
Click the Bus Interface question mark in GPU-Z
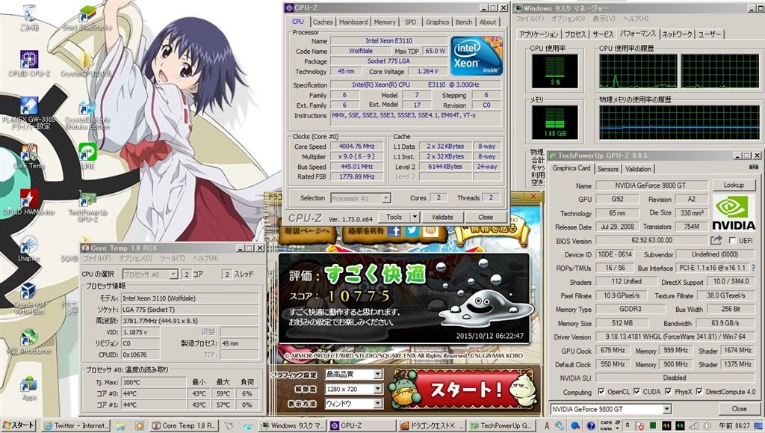click(x=753, y=268)
